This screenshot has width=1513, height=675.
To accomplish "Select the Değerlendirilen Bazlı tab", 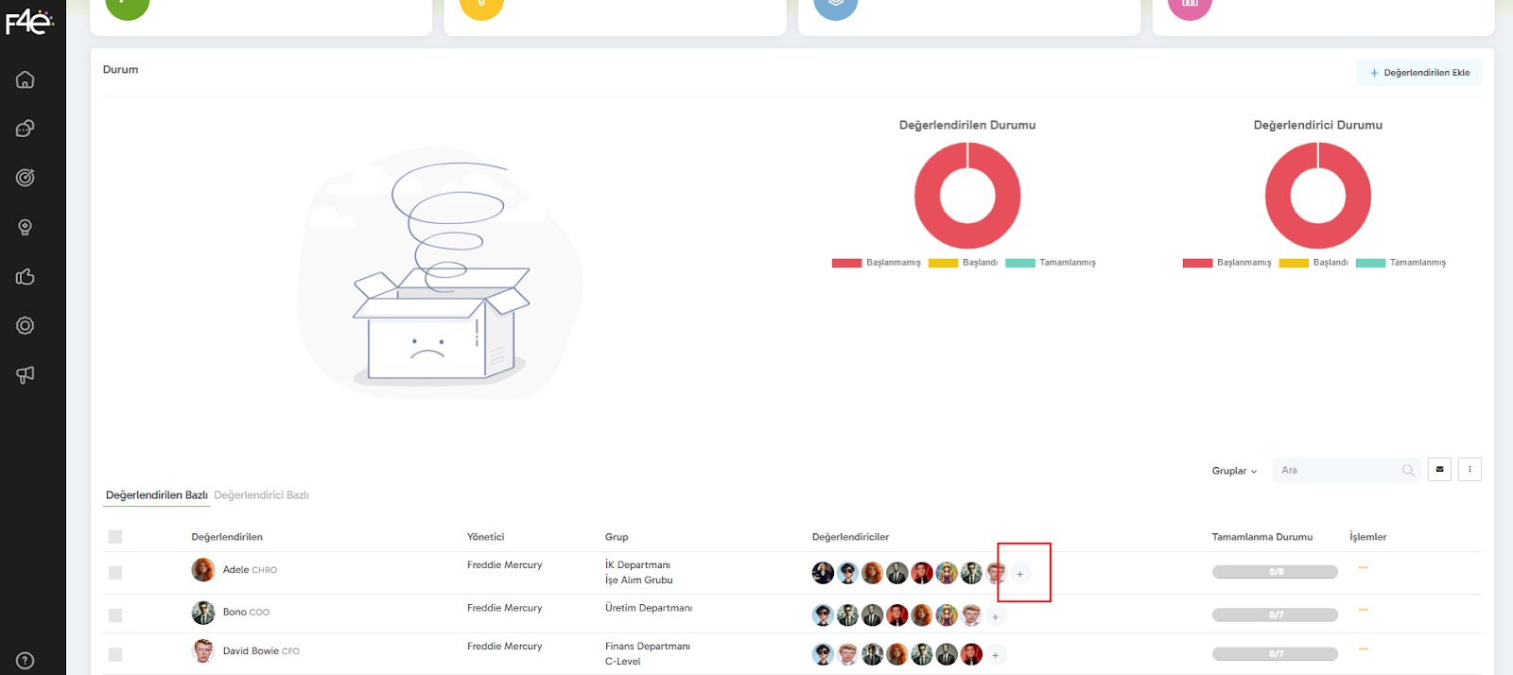I will [x=156, y=495].
